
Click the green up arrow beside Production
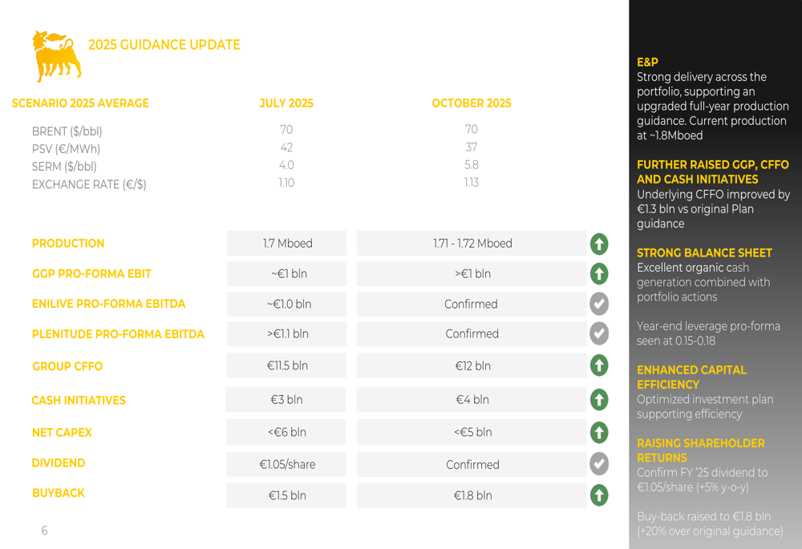(x=598, y=244)
